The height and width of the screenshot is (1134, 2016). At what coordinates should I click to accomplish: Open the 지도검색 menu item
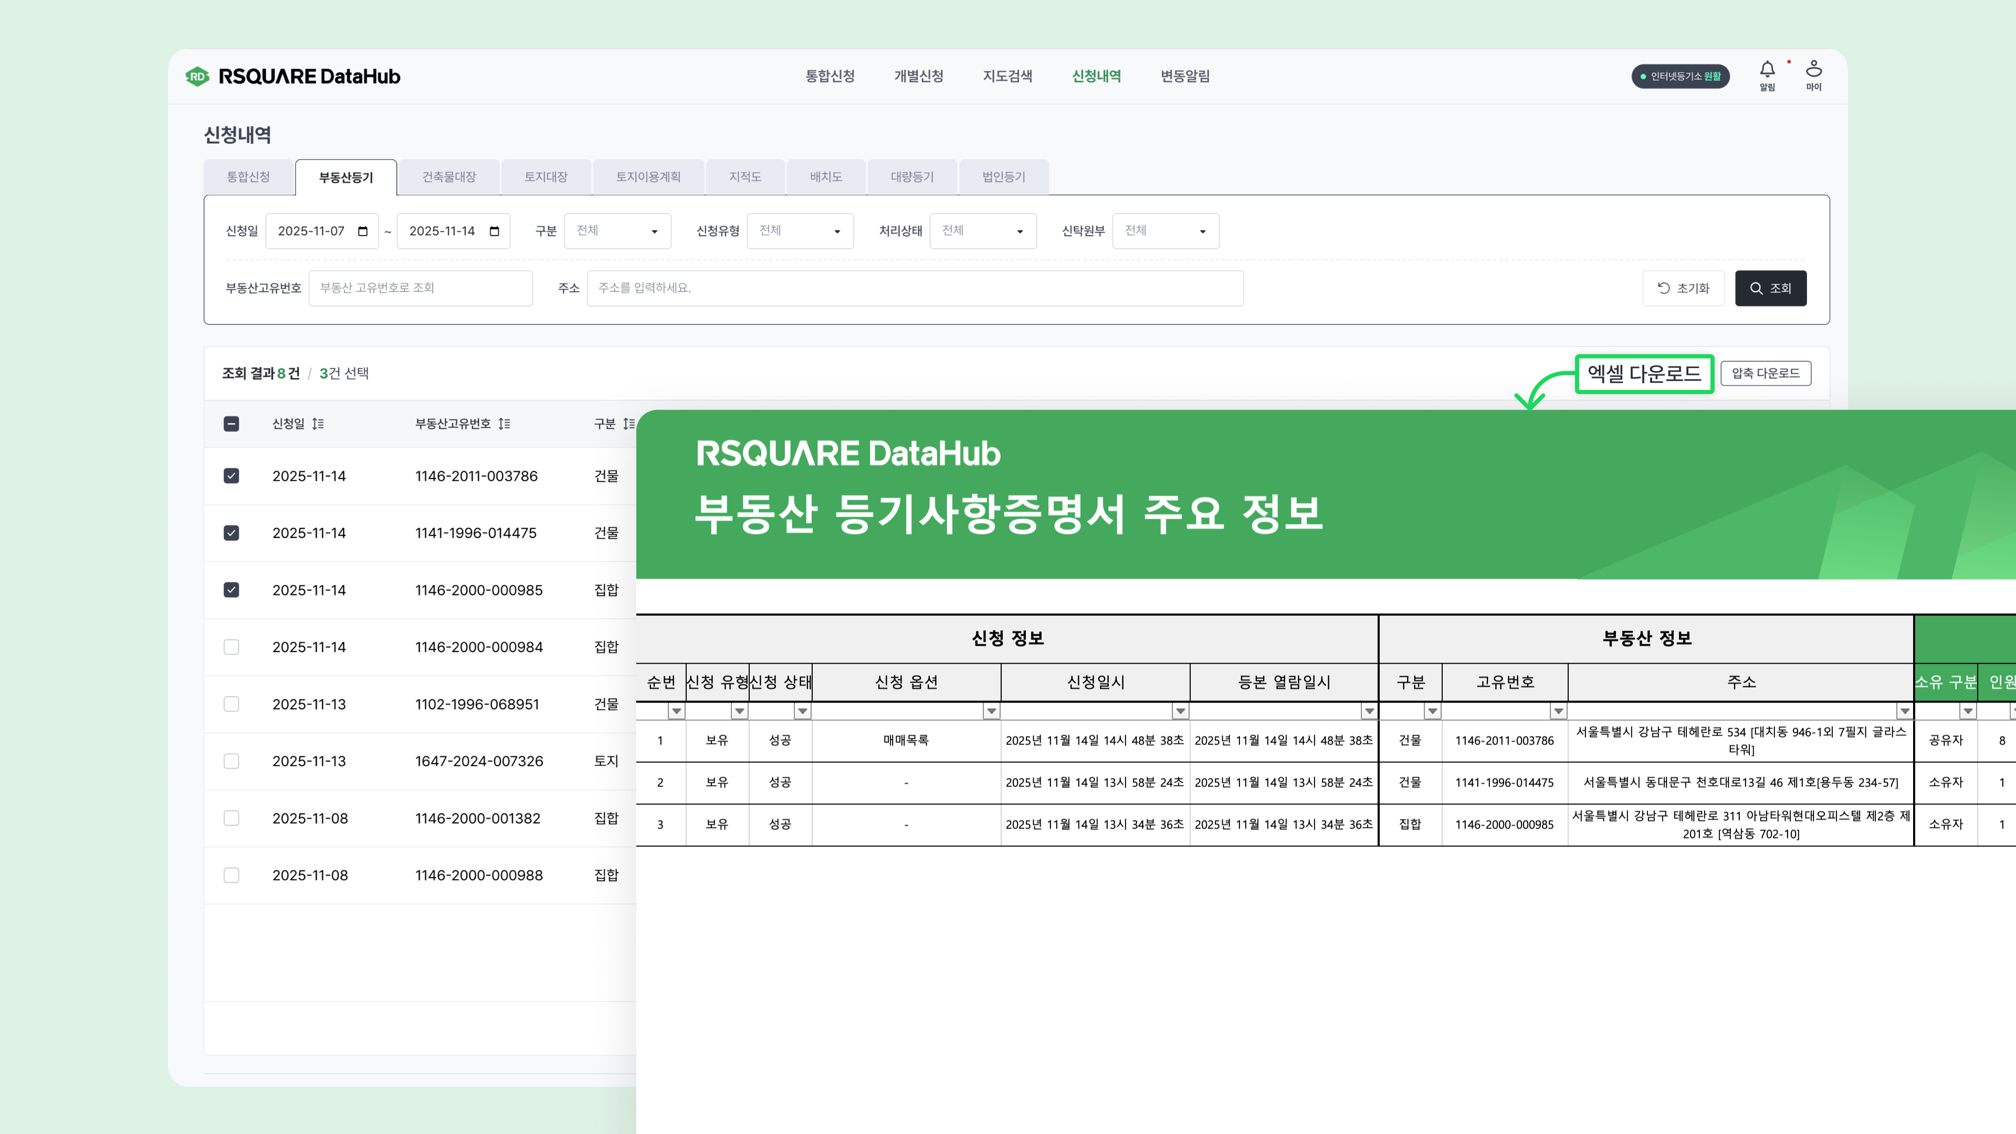pyautogui.click(x=1007, y=77)
